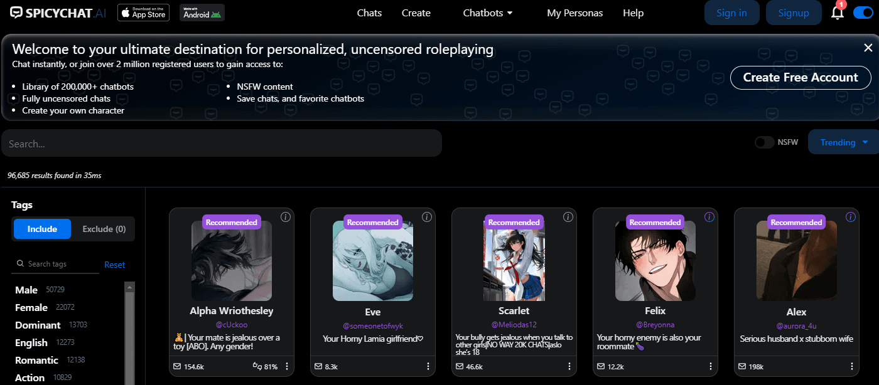Image resolution: width=879 pixels, height=385 pixels.
Task: Close the welcome banner
Action: pyautogui.click(x=868, y=48)
